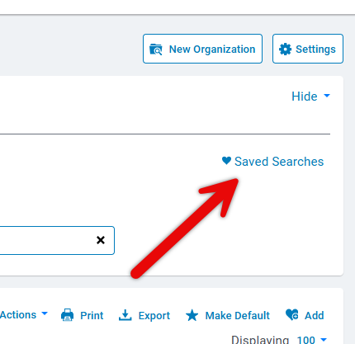This screenshot has height=344, width=355.
Task: Click the heart icon beside Saved Searches
Action: point(226,161)
